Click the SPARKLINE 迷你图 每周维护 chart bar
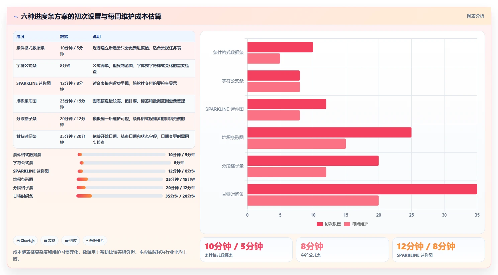 [274, 115]
